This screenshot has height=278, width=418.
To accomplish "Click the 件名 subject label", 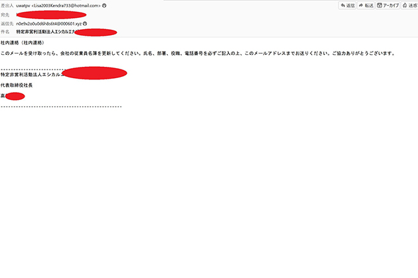I will coord(5,32).
